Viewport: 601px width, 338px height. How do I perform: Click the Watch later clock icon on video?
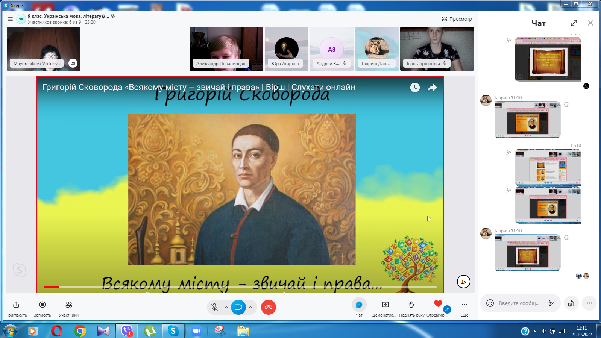(415, 88)
